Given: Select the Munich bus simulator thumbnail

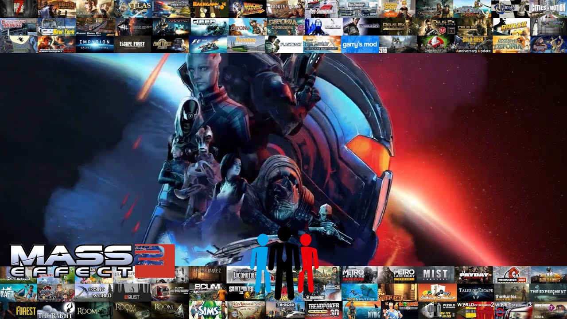Looking at the screenshot, I should click(19, 27).
